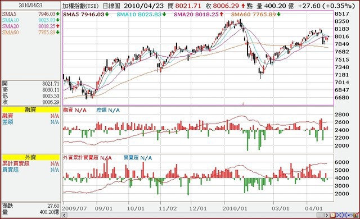360x219 pixels.
Task: Click the blue undo arrow icon
Action: click(350, 215)
